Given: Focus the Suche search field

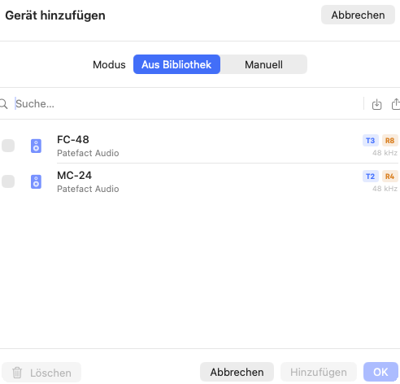Looking at the screenshot, I should pyautogui.click(x=187, y=104).
